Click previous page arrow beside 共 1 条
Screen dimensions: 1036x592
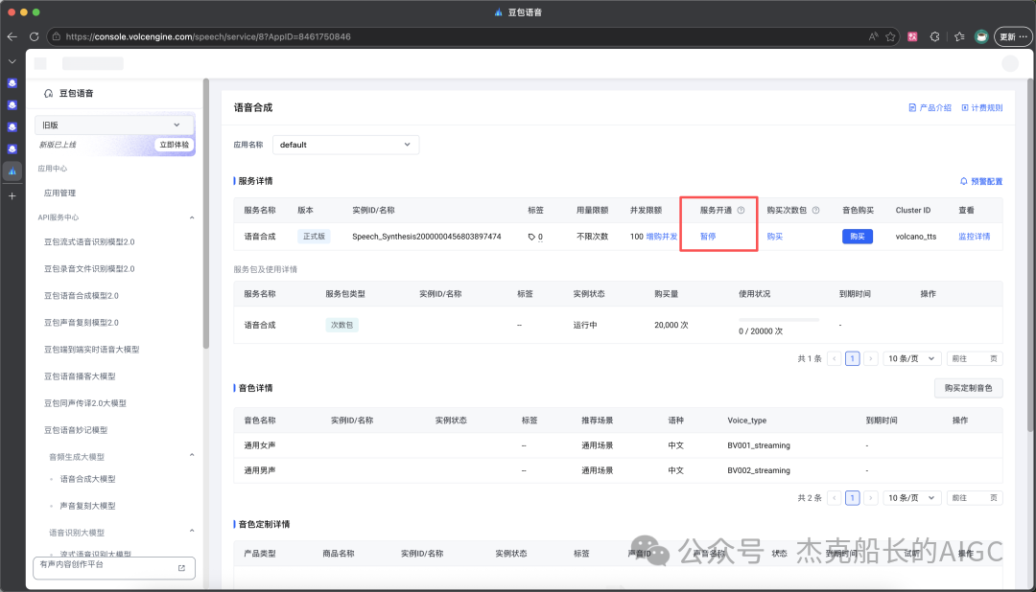835,358
